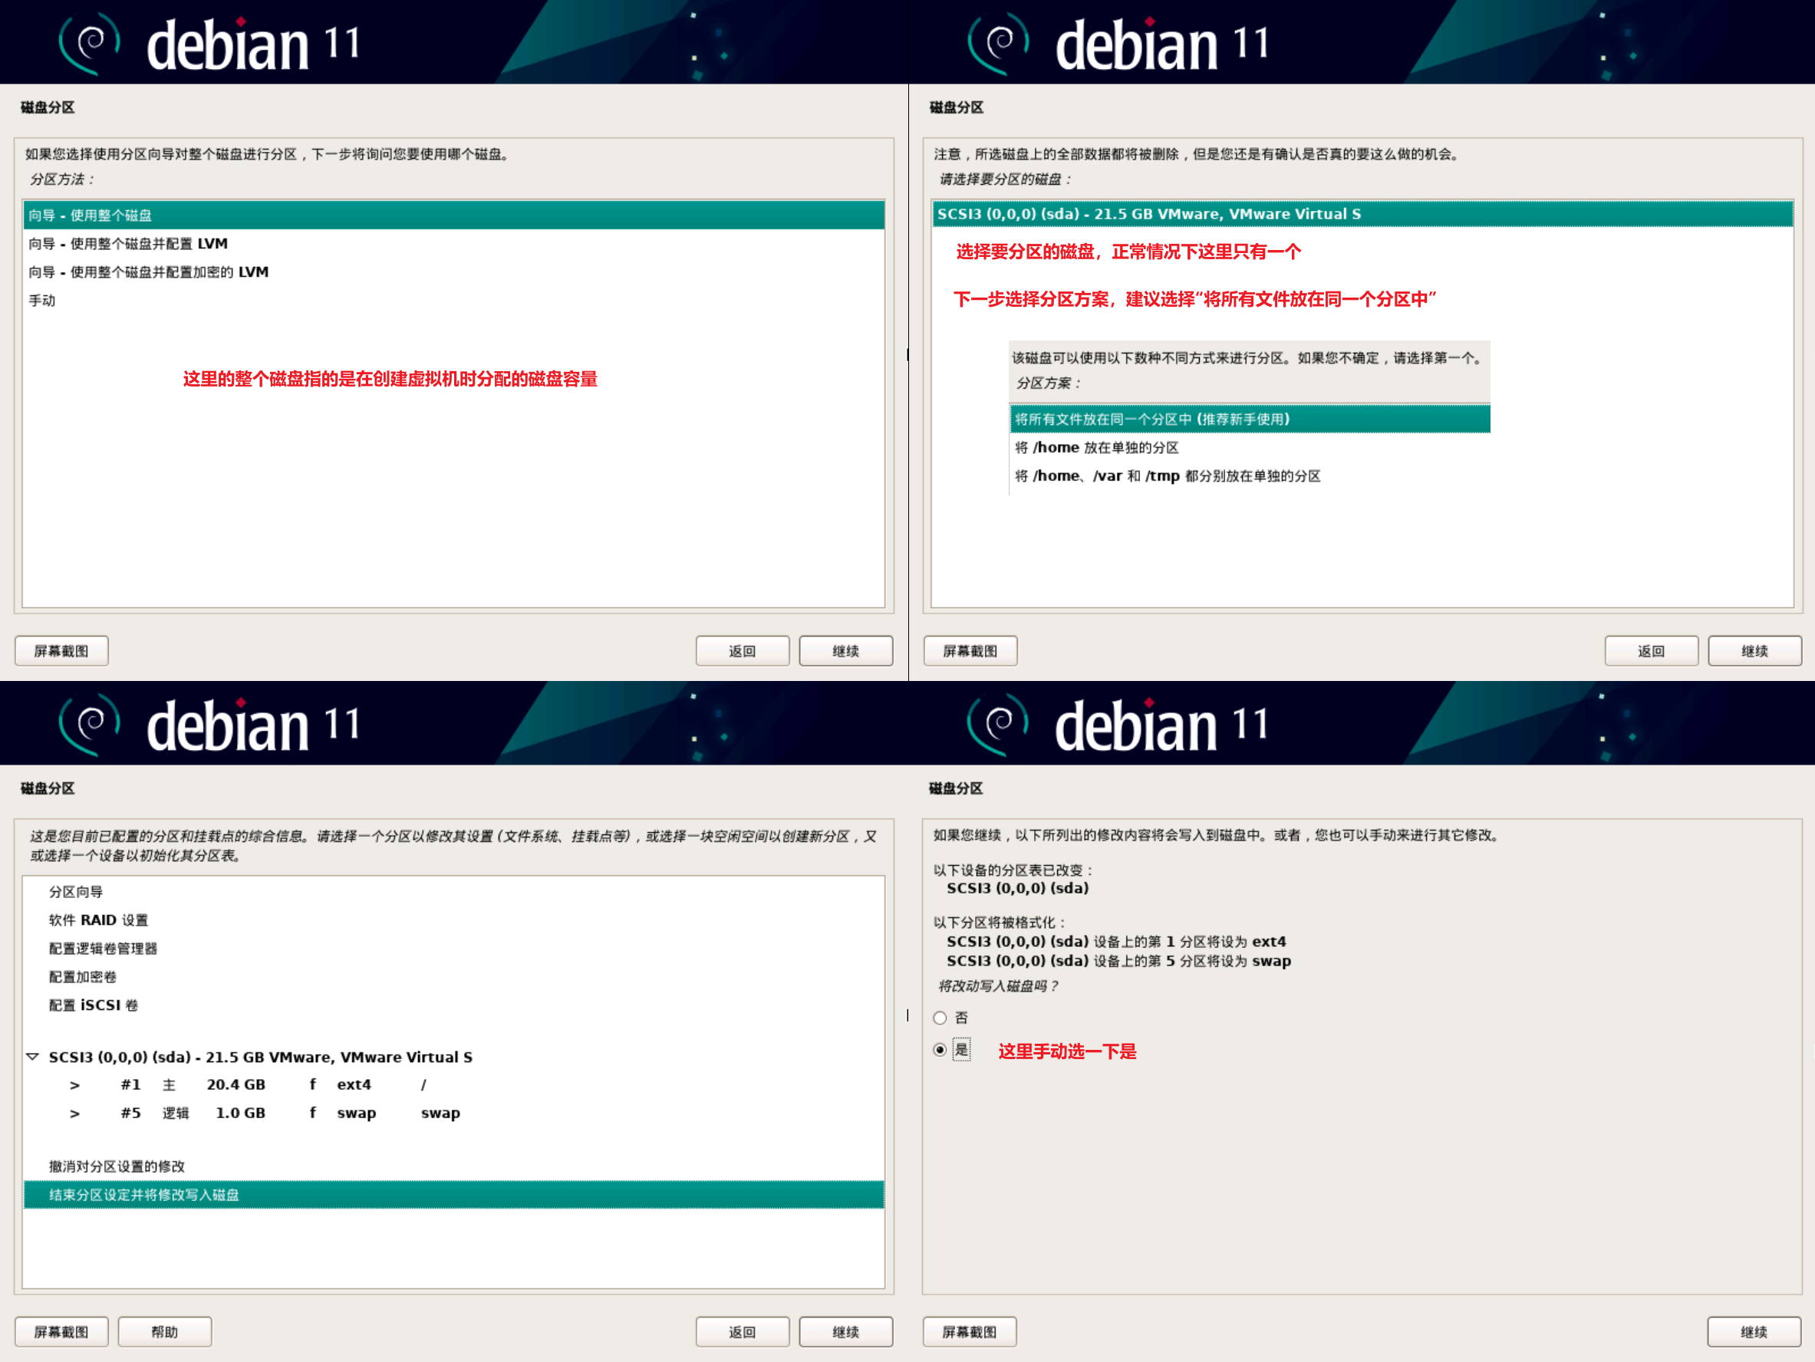Image resolution: width=1815 pixels, height=1362 pixels.
Task: Collapse the SCSI3 (sda) disk triangle
Action: tap(33, 1057)
